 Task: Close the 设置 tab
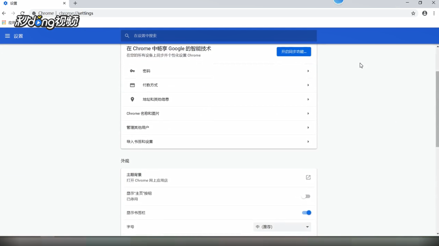pyautogui.click(x=65, y=3)
